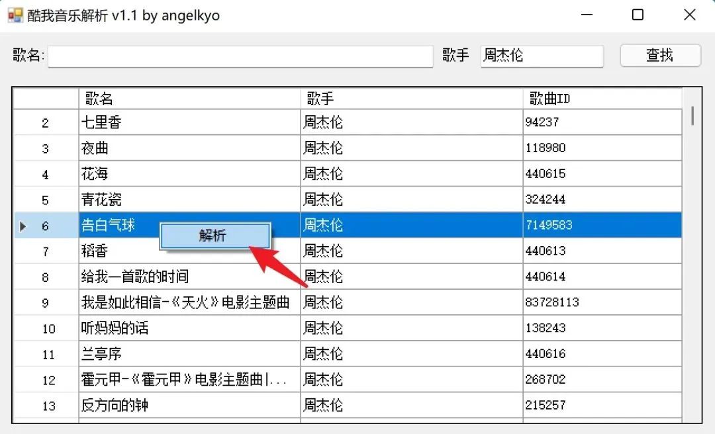The width and height of the screenshot is (715, 434).
Task: Click row header number 10
Action: coord(46,328)
